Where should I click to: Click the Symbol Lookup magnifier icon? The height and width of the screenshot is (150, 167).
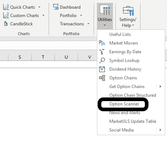coord(102,61)
